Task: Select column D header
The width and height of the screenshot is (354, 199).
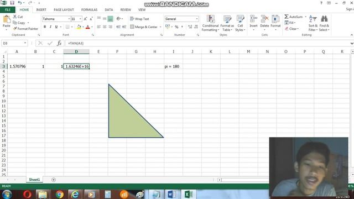Action: [x=76, y=51]
